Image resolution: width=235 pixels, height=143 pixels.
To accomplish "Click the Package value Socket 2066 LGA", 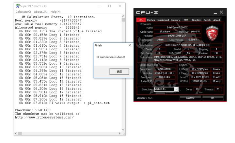I will (177, 36).
